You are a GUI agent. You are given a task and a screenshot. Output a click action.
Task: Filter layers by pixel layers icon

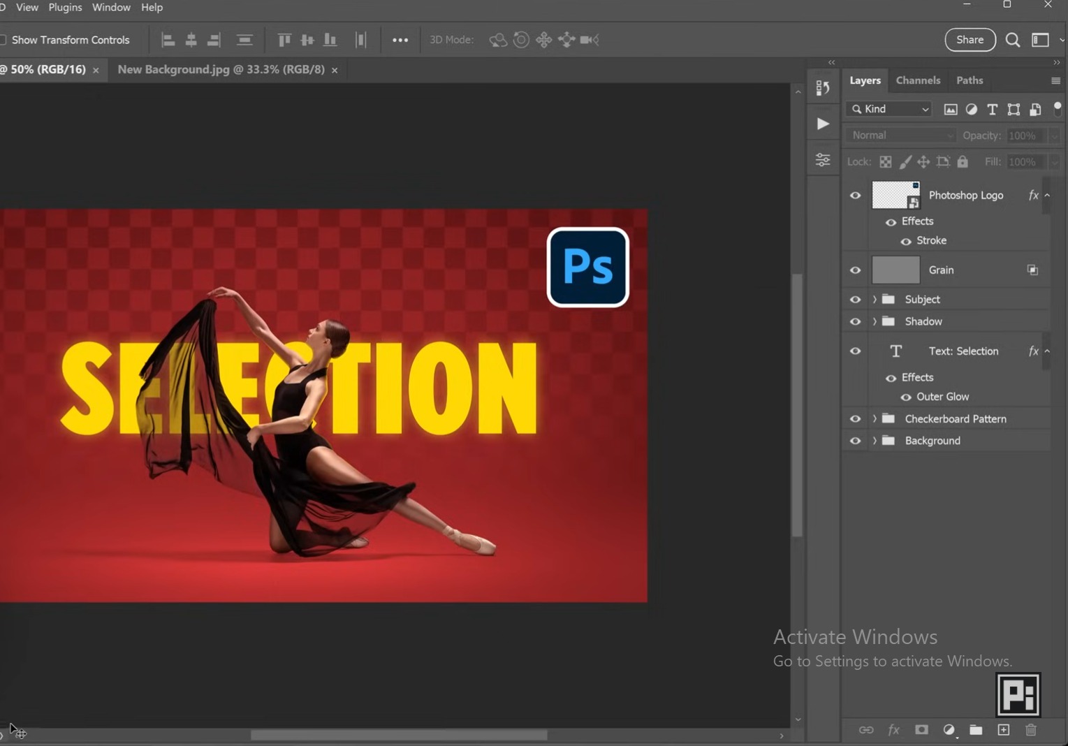(x=951, y=109)
